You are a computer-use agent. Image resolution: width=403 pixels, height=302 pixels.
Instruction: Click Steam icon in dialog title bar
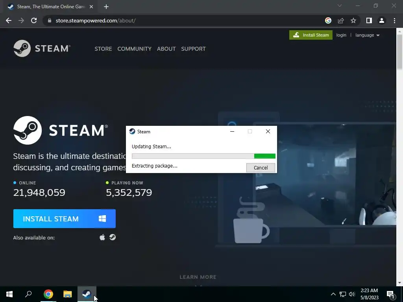(x=132, y=131)
